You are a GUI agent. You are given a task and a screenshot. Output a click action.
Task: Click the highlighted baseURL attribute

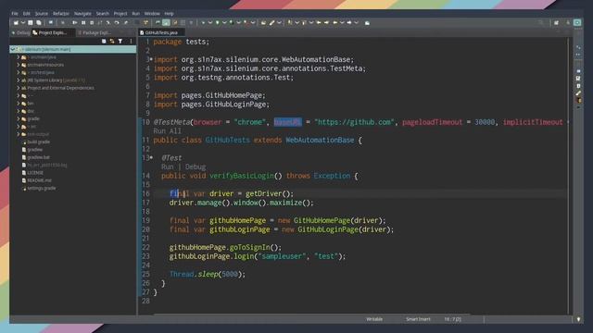288,122
